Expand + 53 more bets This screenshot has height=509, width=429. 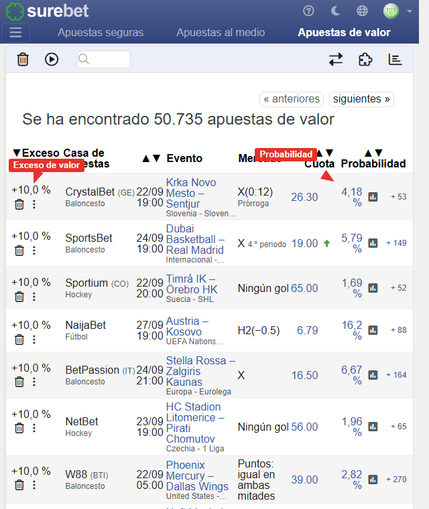coord(398,197)
